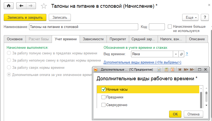This screenshot has height=121, width=212.
Task: Check the Праздники checkbox
Action: 104,97
